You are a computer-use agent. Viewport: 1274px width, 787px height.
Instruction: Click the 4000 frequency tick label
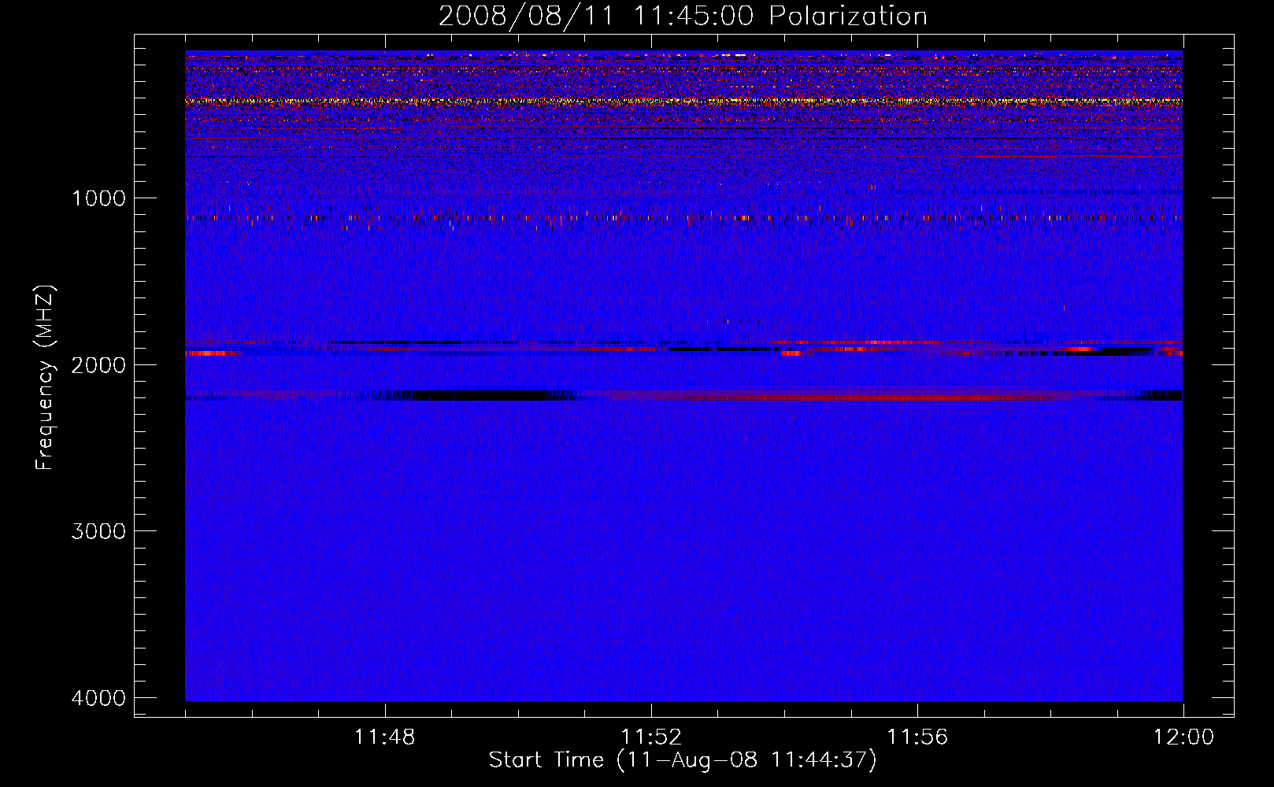98,698
